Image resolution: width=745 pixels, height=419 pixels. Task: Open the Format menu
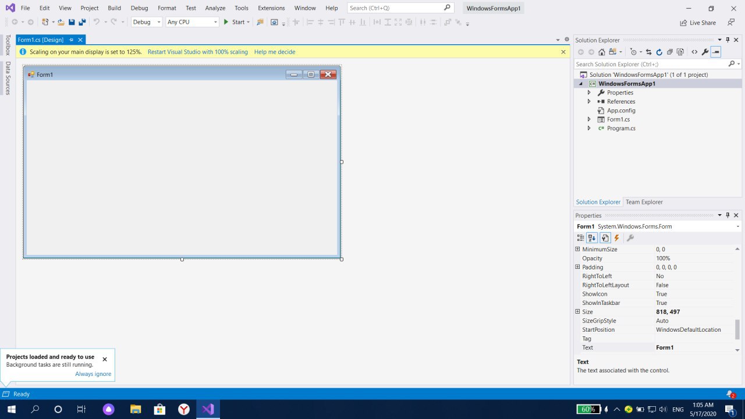pos(167,8)
